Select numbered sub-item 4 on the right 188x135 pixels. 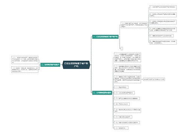click(x=163, y=29)
